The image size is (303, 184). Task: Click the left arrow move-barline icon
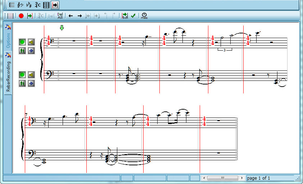click(x=71, y=16)
